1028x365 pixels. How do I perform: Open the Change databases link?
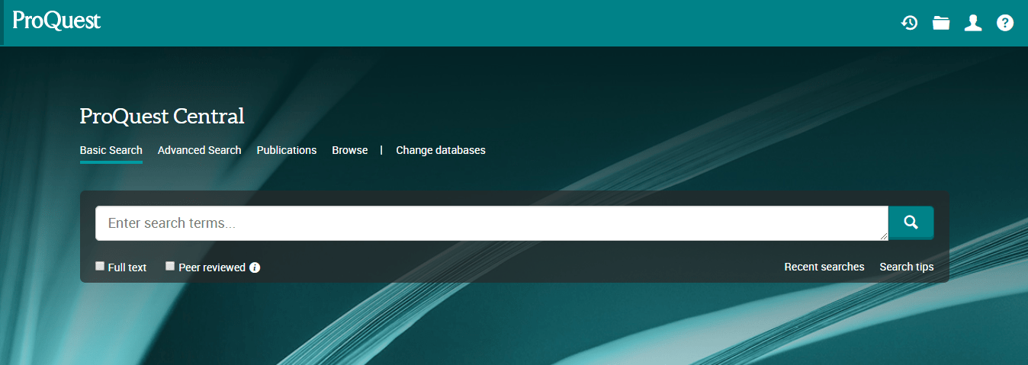(441, 150)
